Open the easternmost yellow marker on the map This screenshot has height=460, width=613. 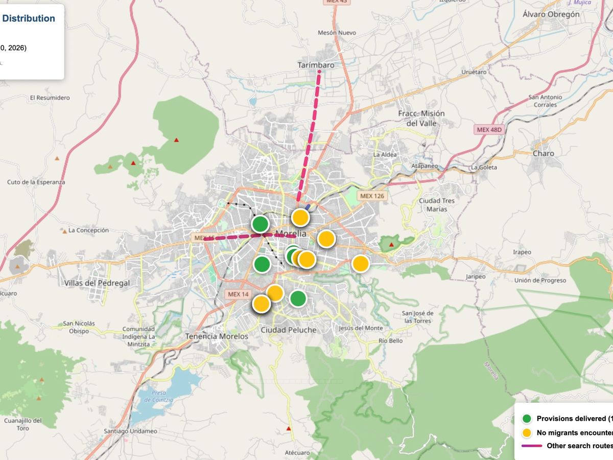pyautogui.click(x=360, y=264)
